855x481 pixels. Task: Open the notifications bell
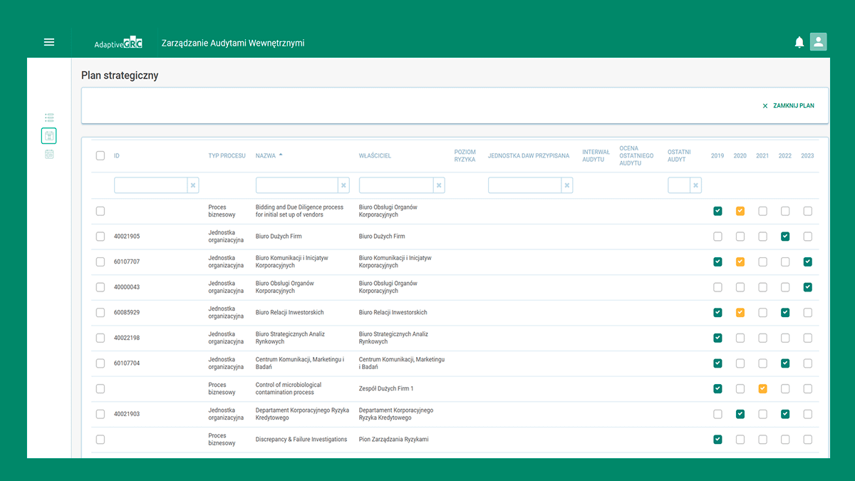[x=799, y=43]
